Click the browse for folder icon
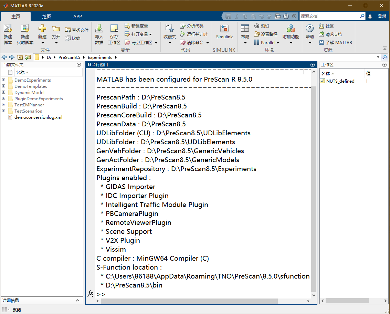 (28, 57)
